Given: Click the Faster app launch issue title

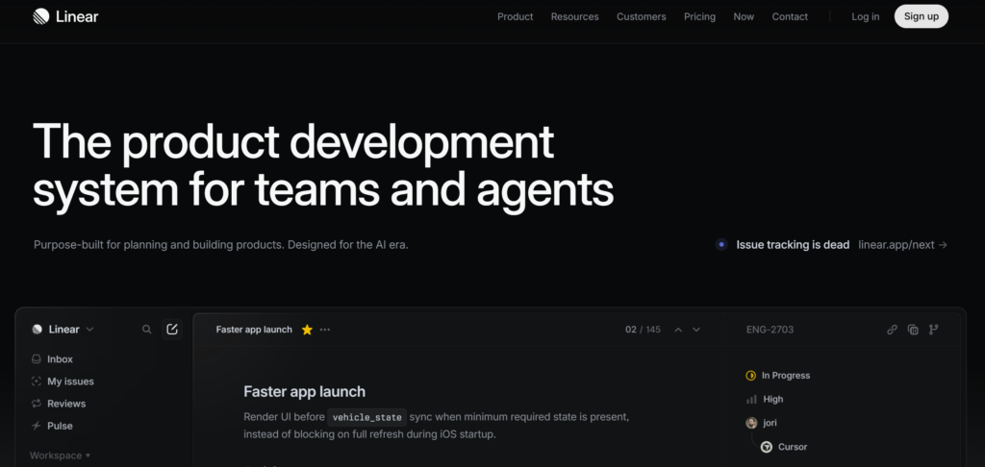Looking at the screenshot, I should (304, 392).
